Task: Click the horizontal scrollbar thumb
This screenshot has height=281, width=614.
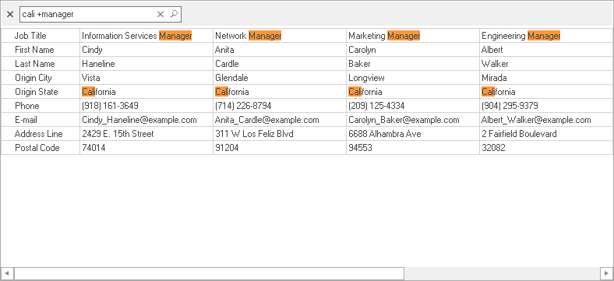Action: point(209,273)
